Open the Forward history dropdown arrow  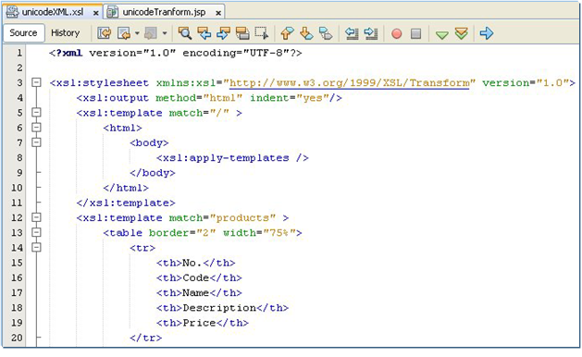click(165, 33)
